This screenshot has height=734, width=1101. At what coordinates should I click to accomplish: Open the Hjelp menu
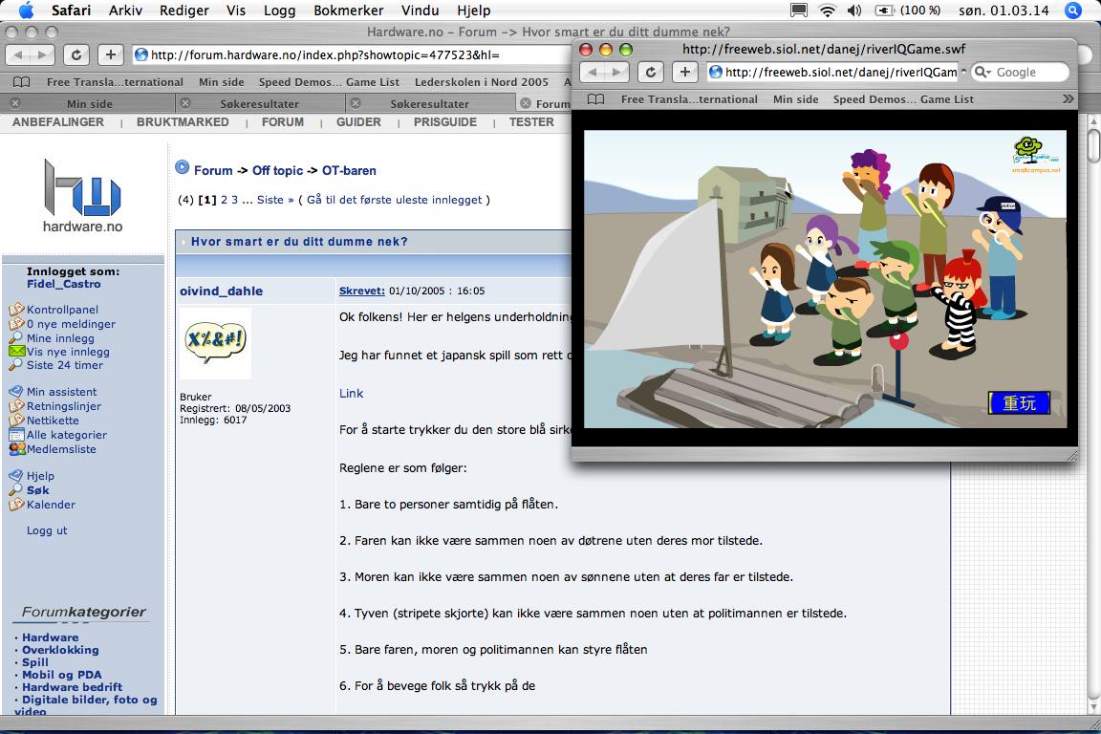point(473,10)
